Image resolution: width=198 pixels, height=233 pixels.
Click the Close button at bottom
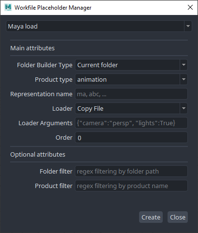coord(178,217)
